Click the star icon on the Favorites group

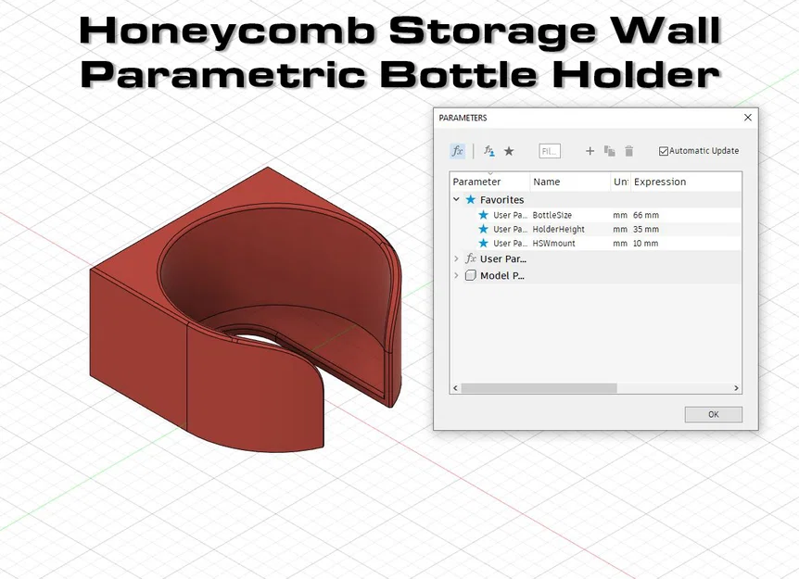471,197
